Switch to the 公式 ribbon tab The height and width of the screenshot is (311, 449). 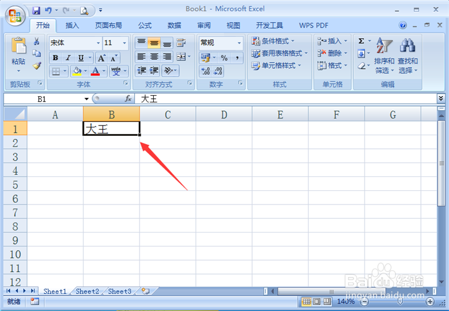pos(145,26)
